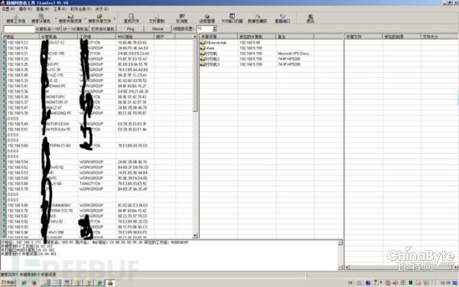Click the host list's scroll-up arrow

(x=195, y=37)
